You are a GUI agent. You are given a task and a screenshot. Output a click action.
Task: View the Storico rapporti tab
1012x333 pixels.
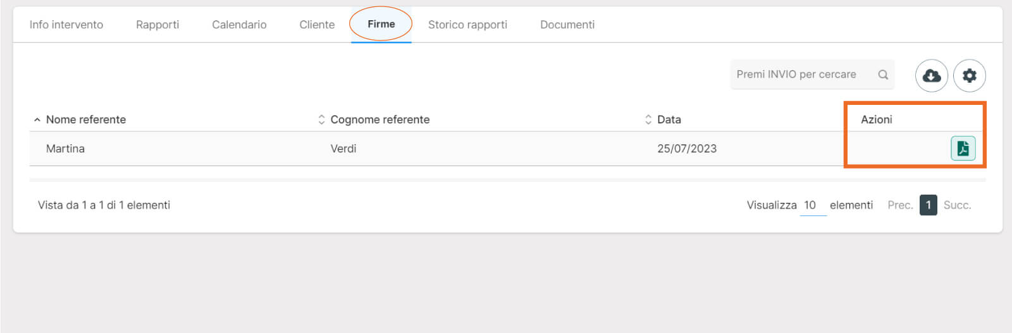point(467,25)
